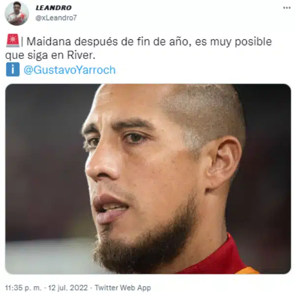Click the red siren emoji icon
Viewport: 295px width, 293px height.
(x=13, y=40)
